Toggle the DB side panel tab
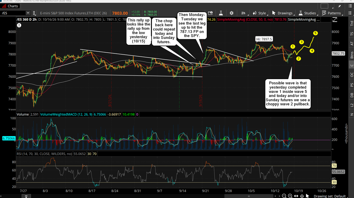 coord(351,95)
